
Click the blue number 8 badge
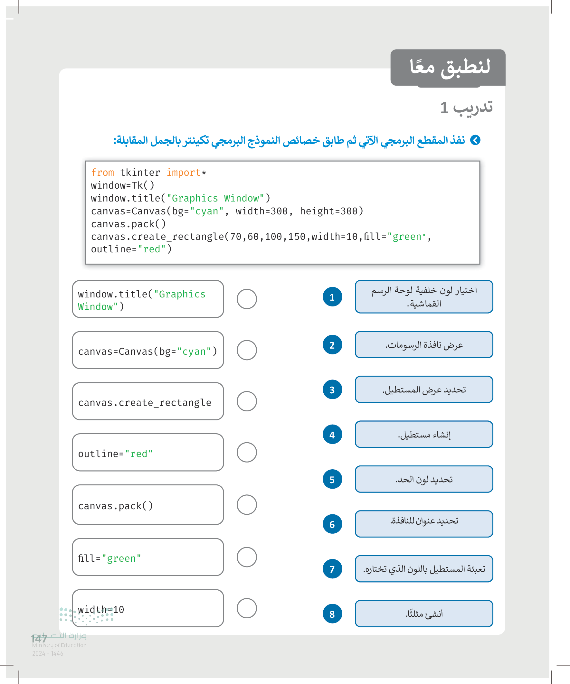pyautogui.click(x=332, y=614)
